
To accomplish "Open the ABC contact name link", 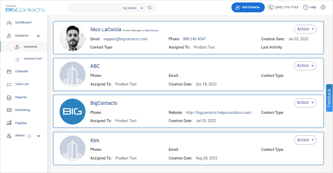I will coord(95,66).
